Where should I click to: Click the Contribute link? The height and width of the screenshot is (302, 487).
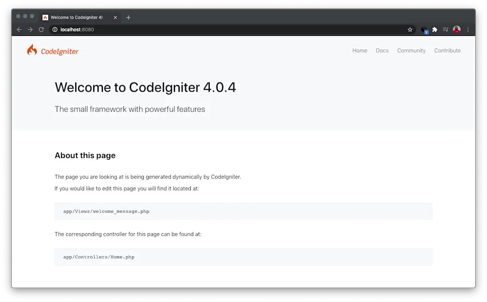pos(447,50)
